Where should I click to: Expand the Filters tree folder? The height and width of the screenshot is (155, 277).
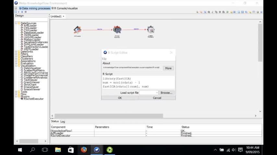coord(16,54)
